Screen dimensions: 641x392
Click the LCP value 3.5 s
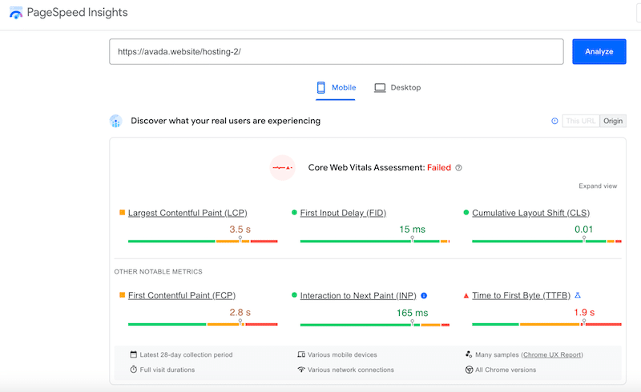pyautogui.click(x=240, y=230)
